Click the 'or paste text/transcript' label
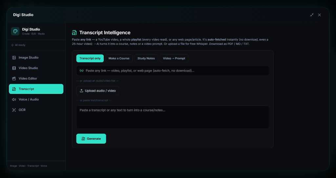Screen dimensions: 336x178 pyautogui.click(x=94, y=100)
